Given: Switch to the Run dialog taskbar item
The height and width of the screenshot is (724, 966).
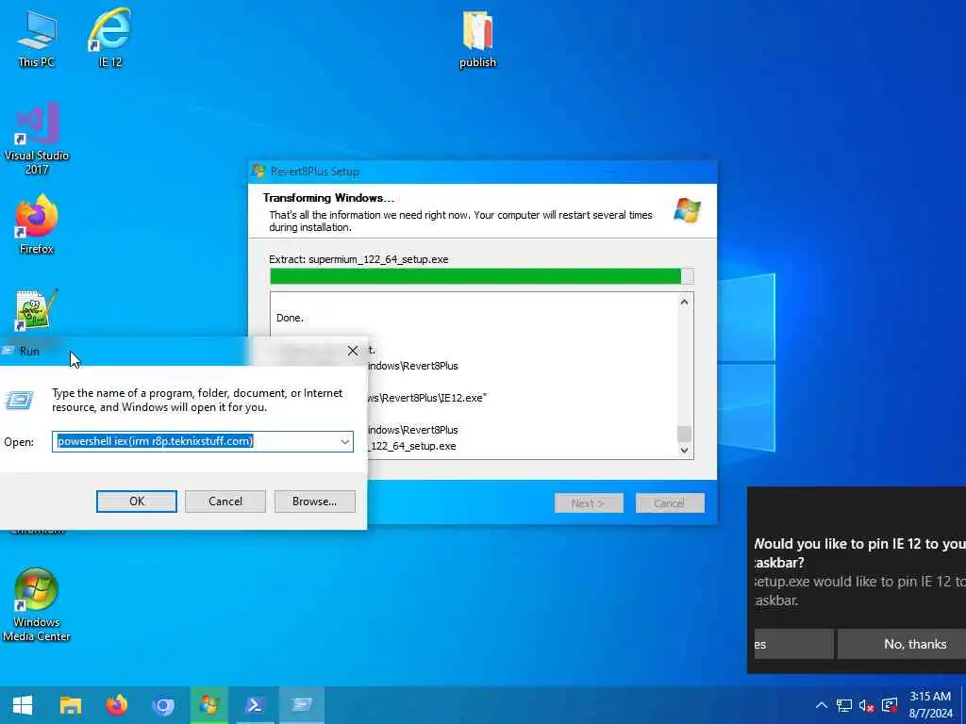Looking at the screenshot, I should pyautogui.click(x=301, y=705).
